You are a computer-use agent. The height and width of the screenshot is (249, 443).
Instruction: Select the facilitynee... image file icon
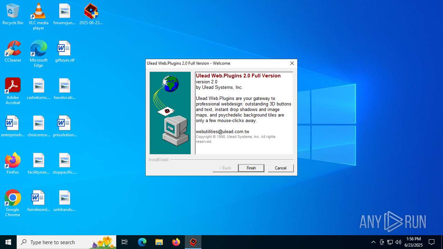pos(38,164)
